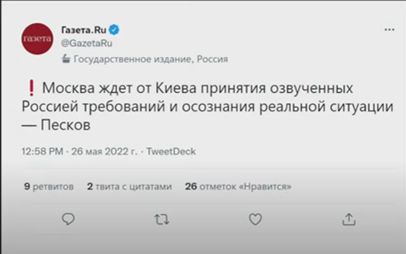Click the Государственное издание, Россия label

[150, 59]
